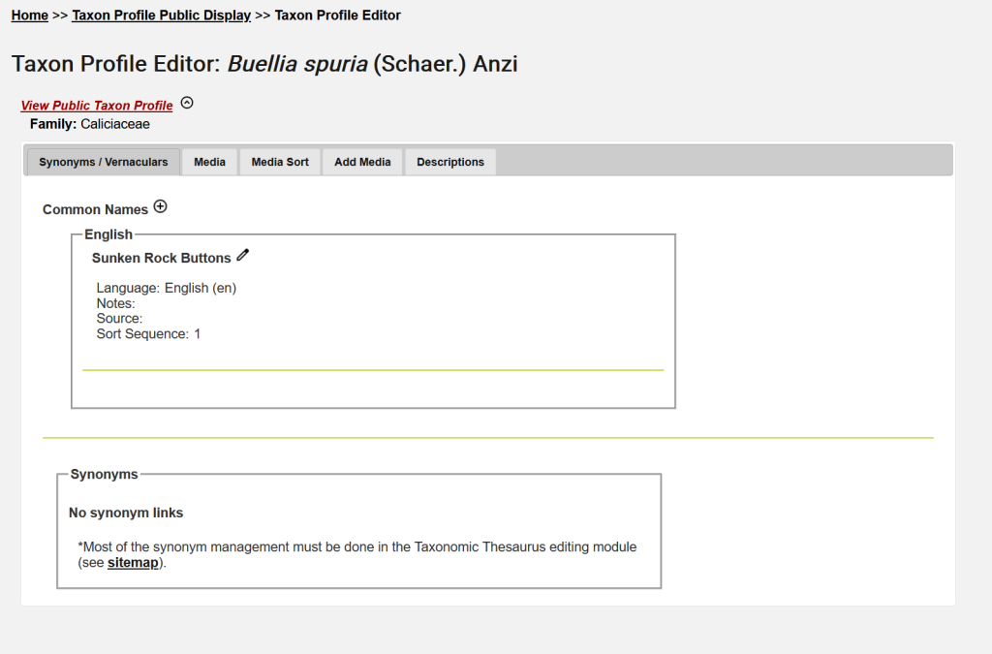
Task: Toggle the chevron beside View Public Taxon Profile
Action: pyautogui.click(x=187, y=103)
